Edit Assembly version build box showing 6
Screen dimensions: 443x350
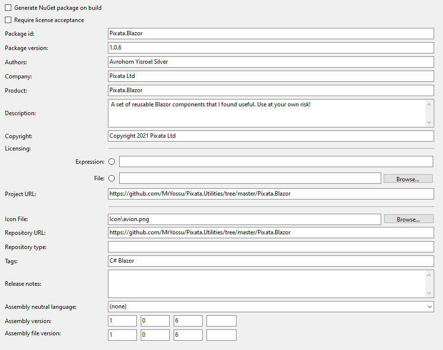[188, 321]
